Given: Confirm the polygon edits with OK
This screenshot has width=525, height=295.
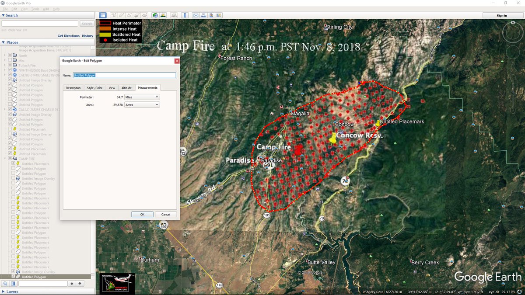Looking at the screenshot, I should 142,214.
